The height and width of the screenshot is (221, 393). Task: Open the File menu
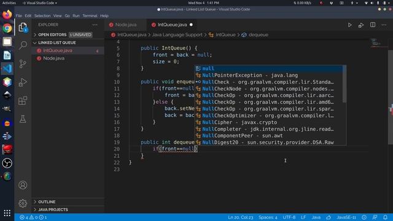click(19, 16)
